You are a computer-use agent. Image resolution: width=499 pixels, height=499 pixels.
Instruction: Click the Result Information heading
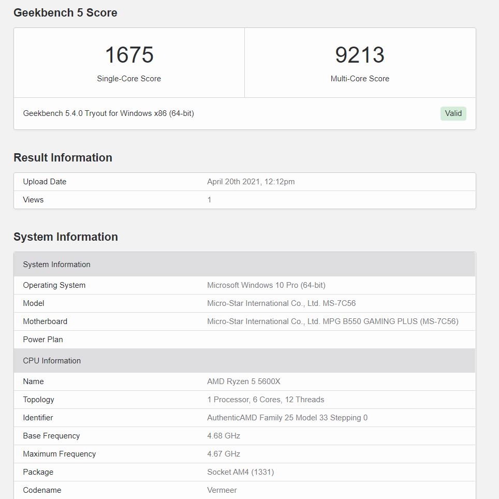pos(63,158)
